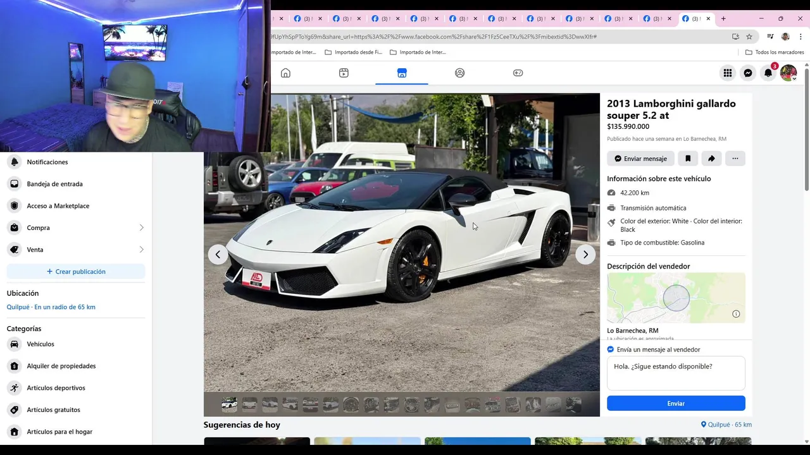The image size is (810, 455).
Task: Open the Chrome three-dots menu
Action: pos(801,37)
